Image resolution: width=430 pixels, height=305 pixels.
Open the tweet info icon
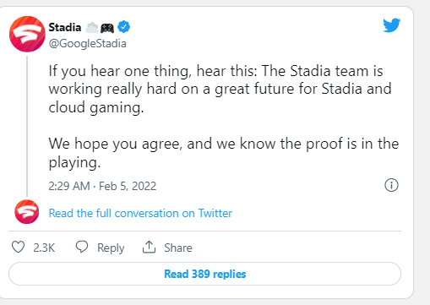pyautogui.click(x=391, y=185)
